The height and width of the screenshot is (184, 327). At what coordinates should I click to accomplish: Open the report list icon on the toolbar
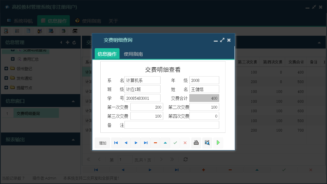point(17,31)
